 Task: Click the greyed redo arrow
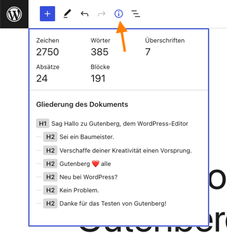point(101,14)
